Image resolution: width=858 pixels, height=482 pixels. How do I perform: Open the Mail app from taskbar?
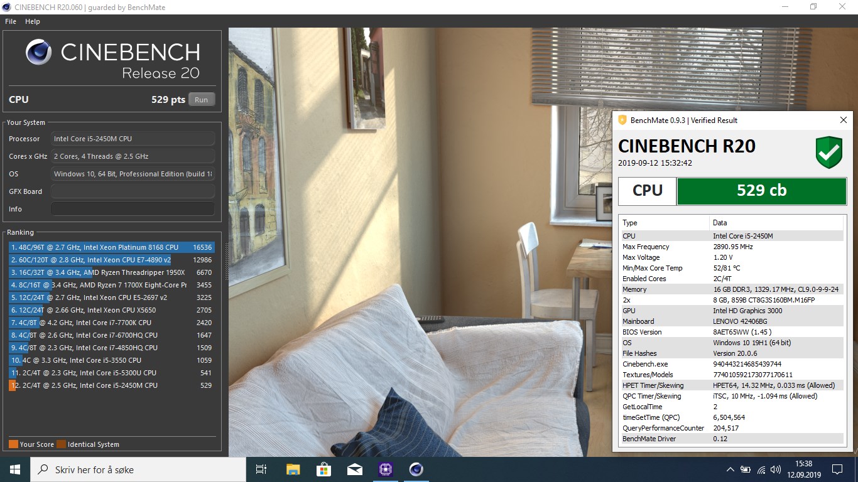pyautogui.click(x=354, y=469)
